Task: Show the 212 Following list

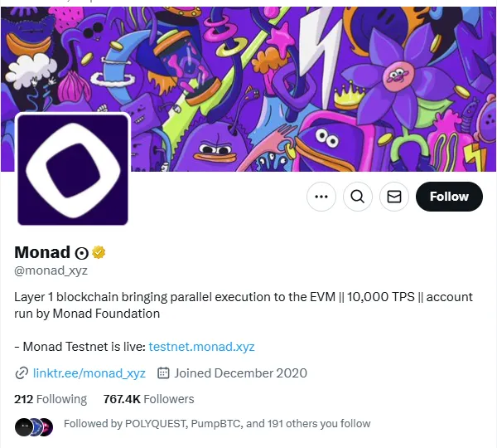Action: [x=51, y=399]
